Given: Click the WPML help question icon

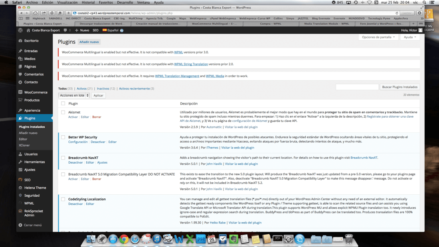Looking at the screenshot, I should pos(122,30).
